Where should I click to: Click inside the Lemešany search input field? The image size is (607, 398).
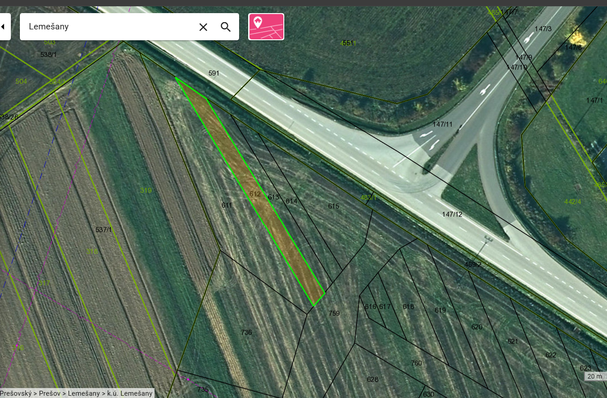113,27
